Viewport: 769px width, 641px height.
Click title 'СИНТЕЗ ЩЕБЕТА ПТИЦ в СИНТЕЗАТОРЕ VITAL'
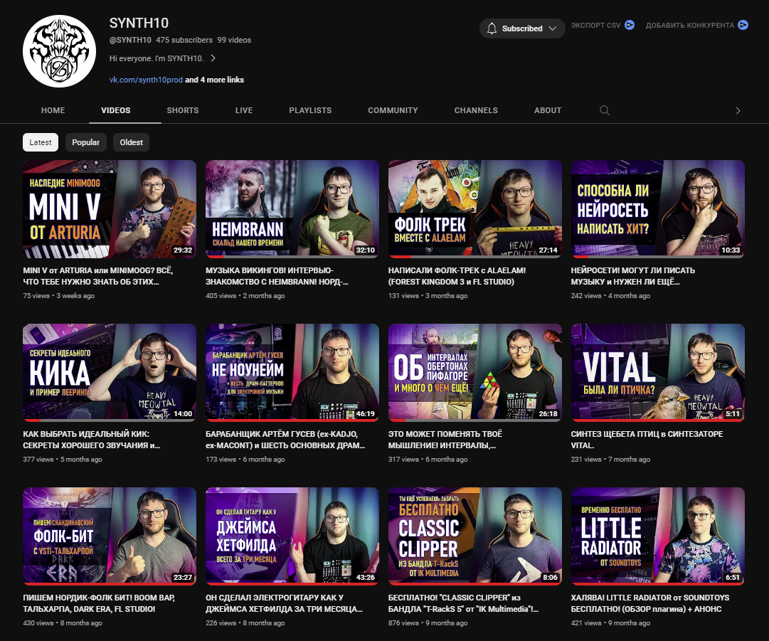click(x=647, y=440)
